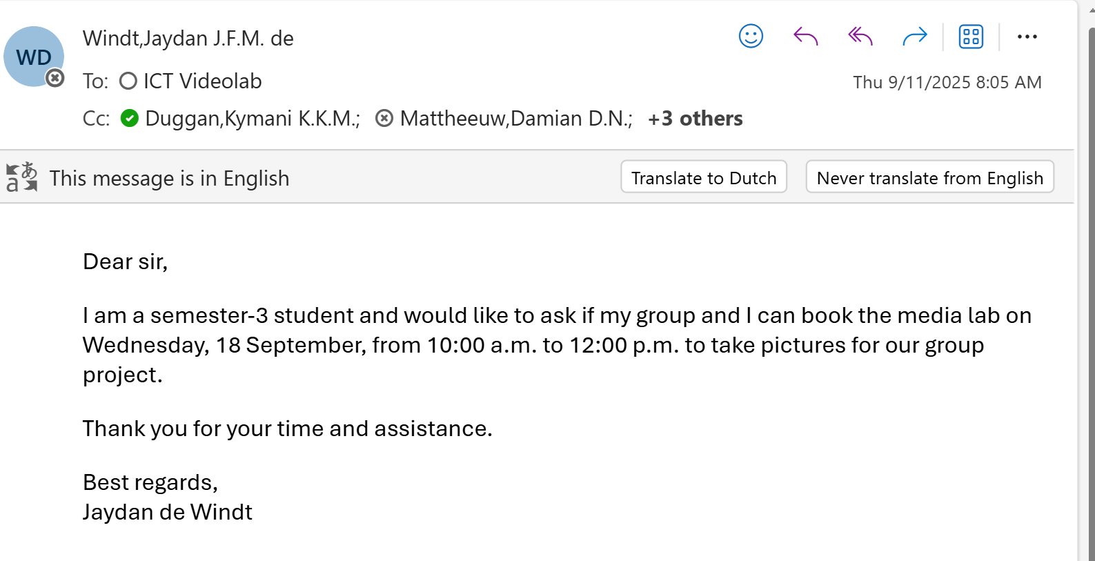Click the translator language icon

pos(21,177)
